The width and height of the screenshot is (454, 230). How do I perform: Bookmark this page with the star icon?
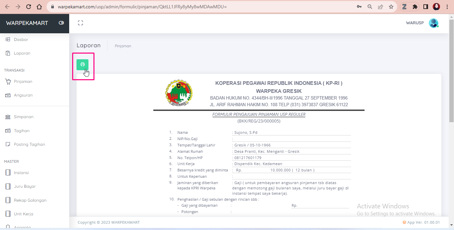click(391, 7)
